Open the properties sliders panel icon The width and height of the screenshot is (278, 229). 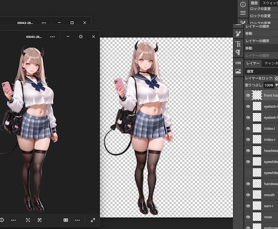pos(243,13)
